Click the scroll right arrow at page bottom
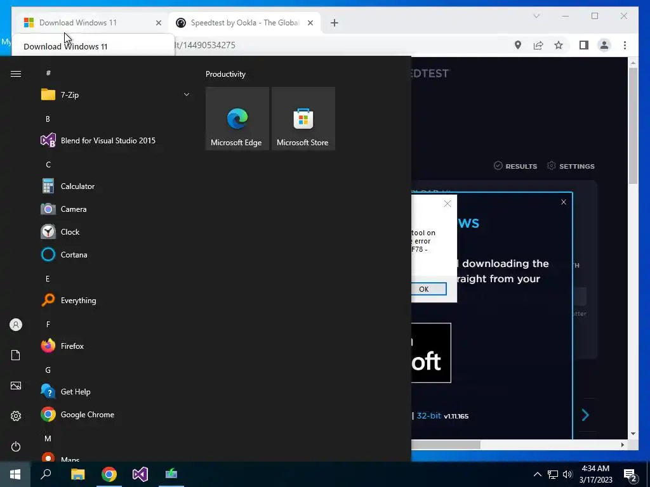 point(622,445)
